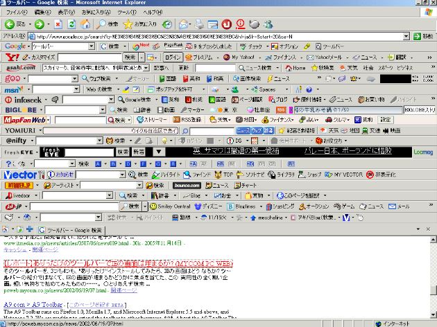Click the Yahoo toolbar search input field
This screenshot has width=437, height=327.
(89, 58)
